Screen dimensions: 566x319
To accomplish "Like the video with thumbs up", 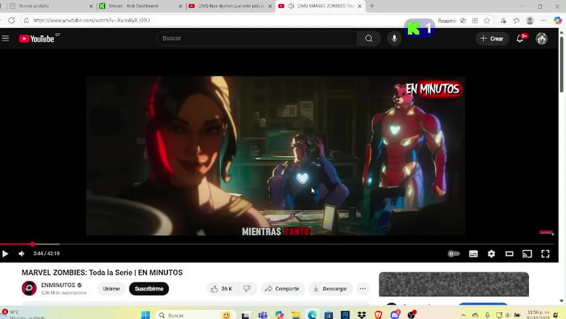I will 221,289.
